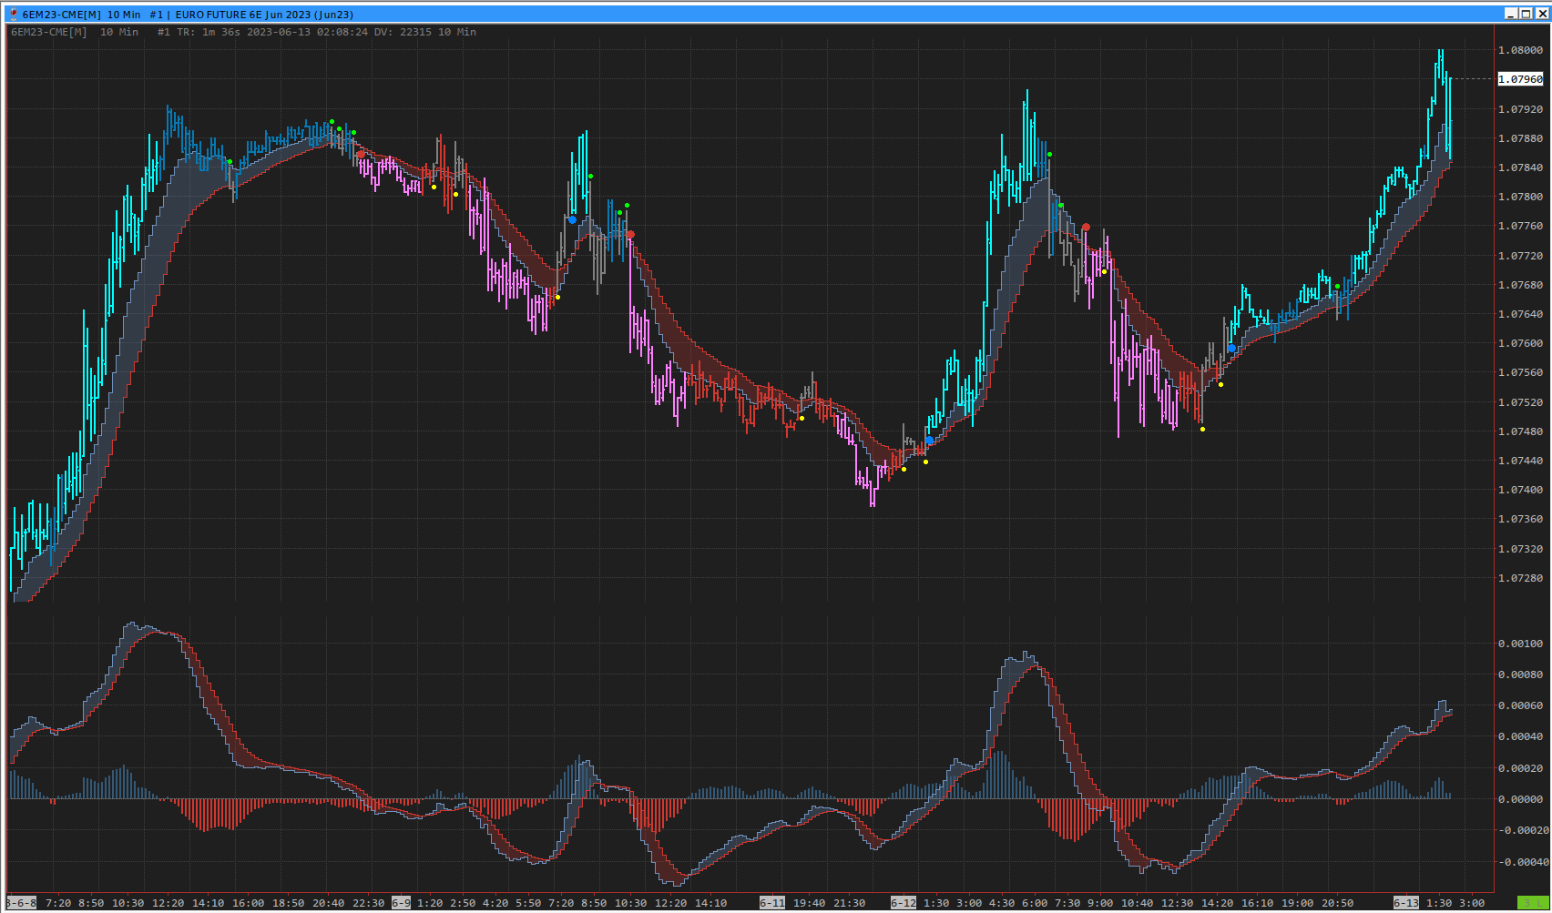
Task: Click the 0.00000 zero line scale label
Action: [x=1521, y=799]
